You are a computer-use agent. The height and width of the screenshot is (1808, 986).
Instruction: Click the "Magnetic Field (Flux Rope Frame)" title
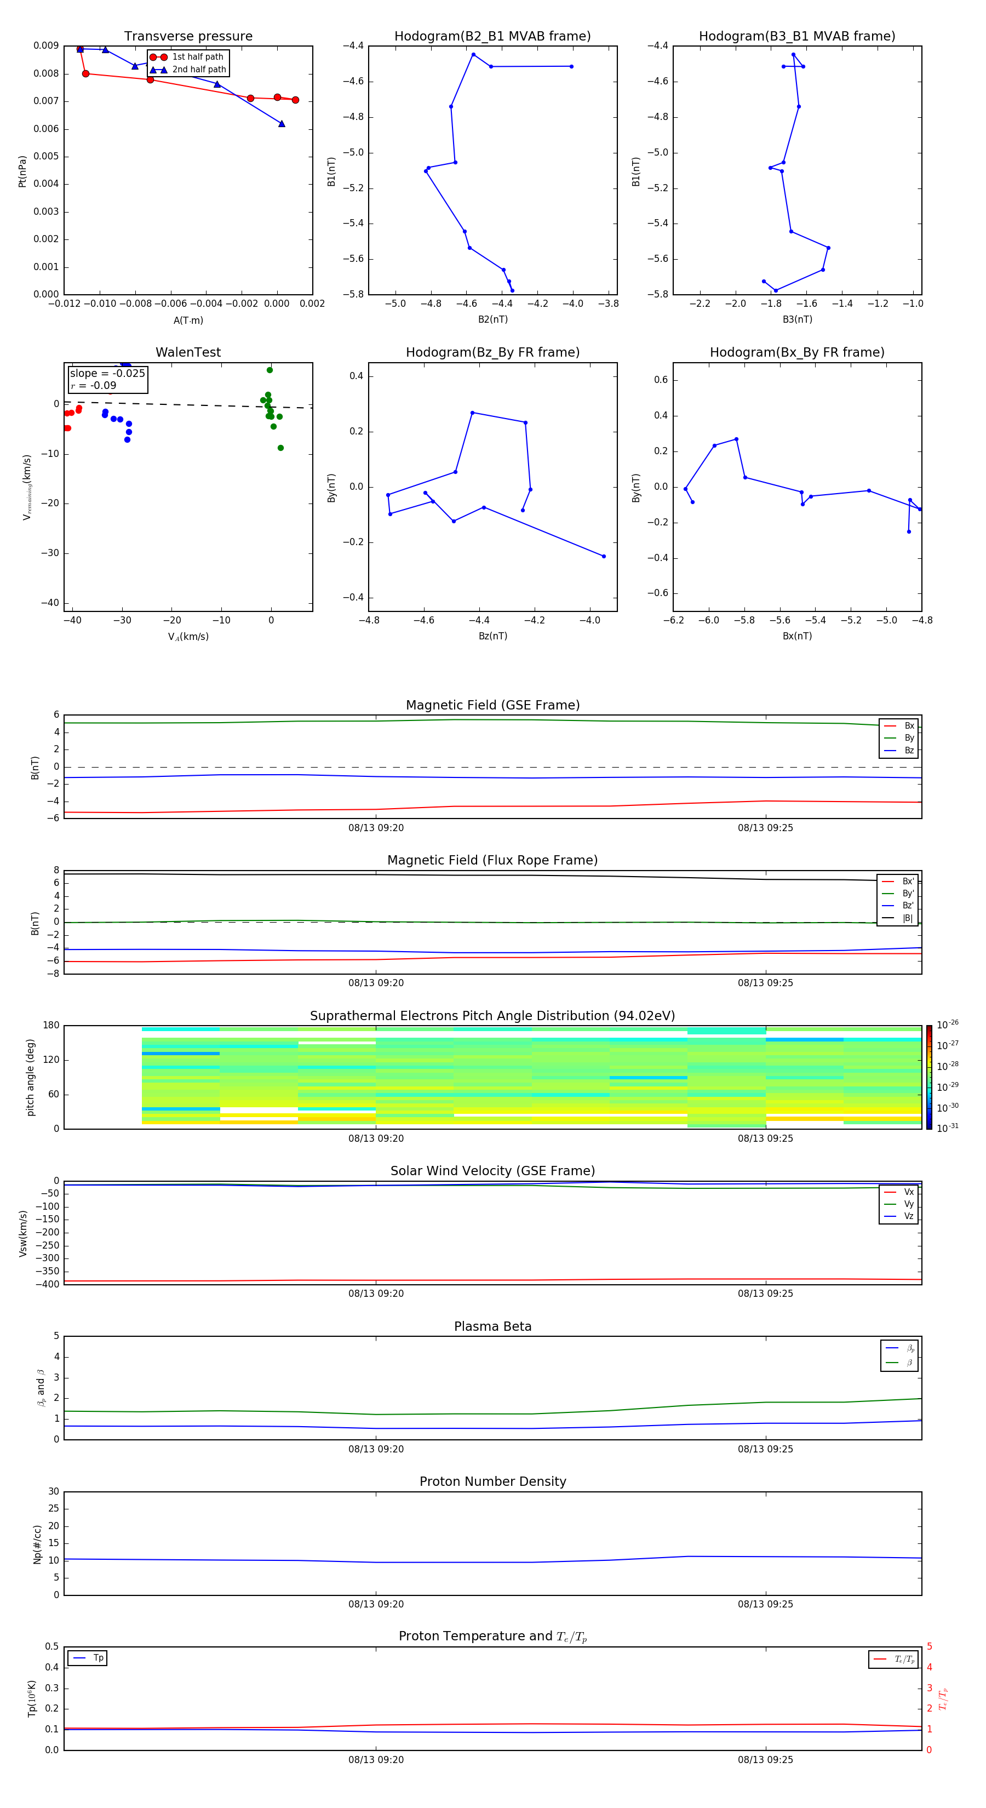492,861
